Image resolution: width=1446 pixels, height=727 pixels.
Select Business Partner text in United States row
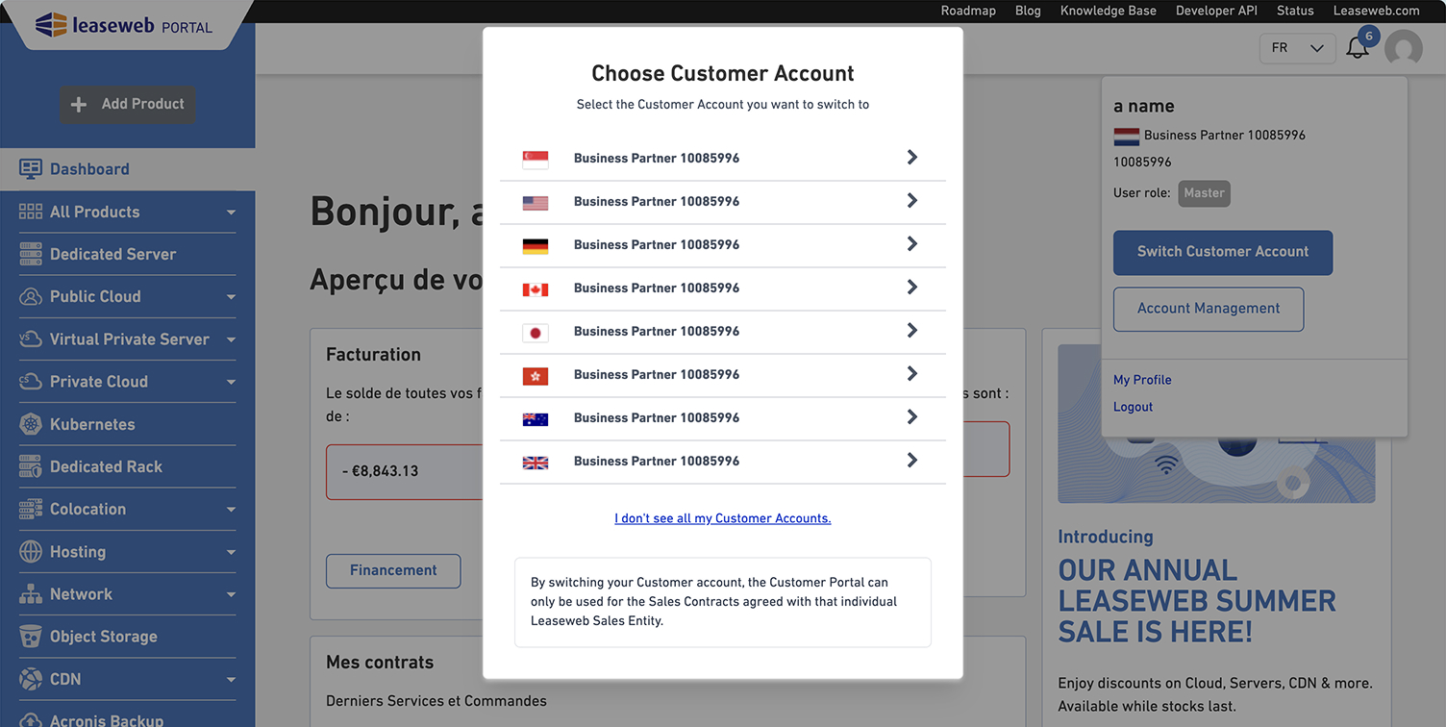pos(657,202)
